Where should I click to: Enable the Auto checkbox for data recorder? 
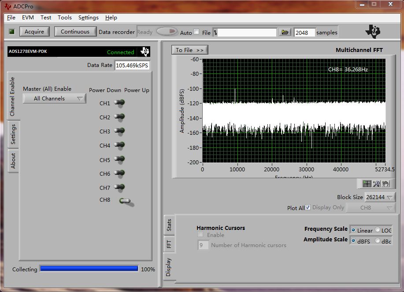point(196,32)
